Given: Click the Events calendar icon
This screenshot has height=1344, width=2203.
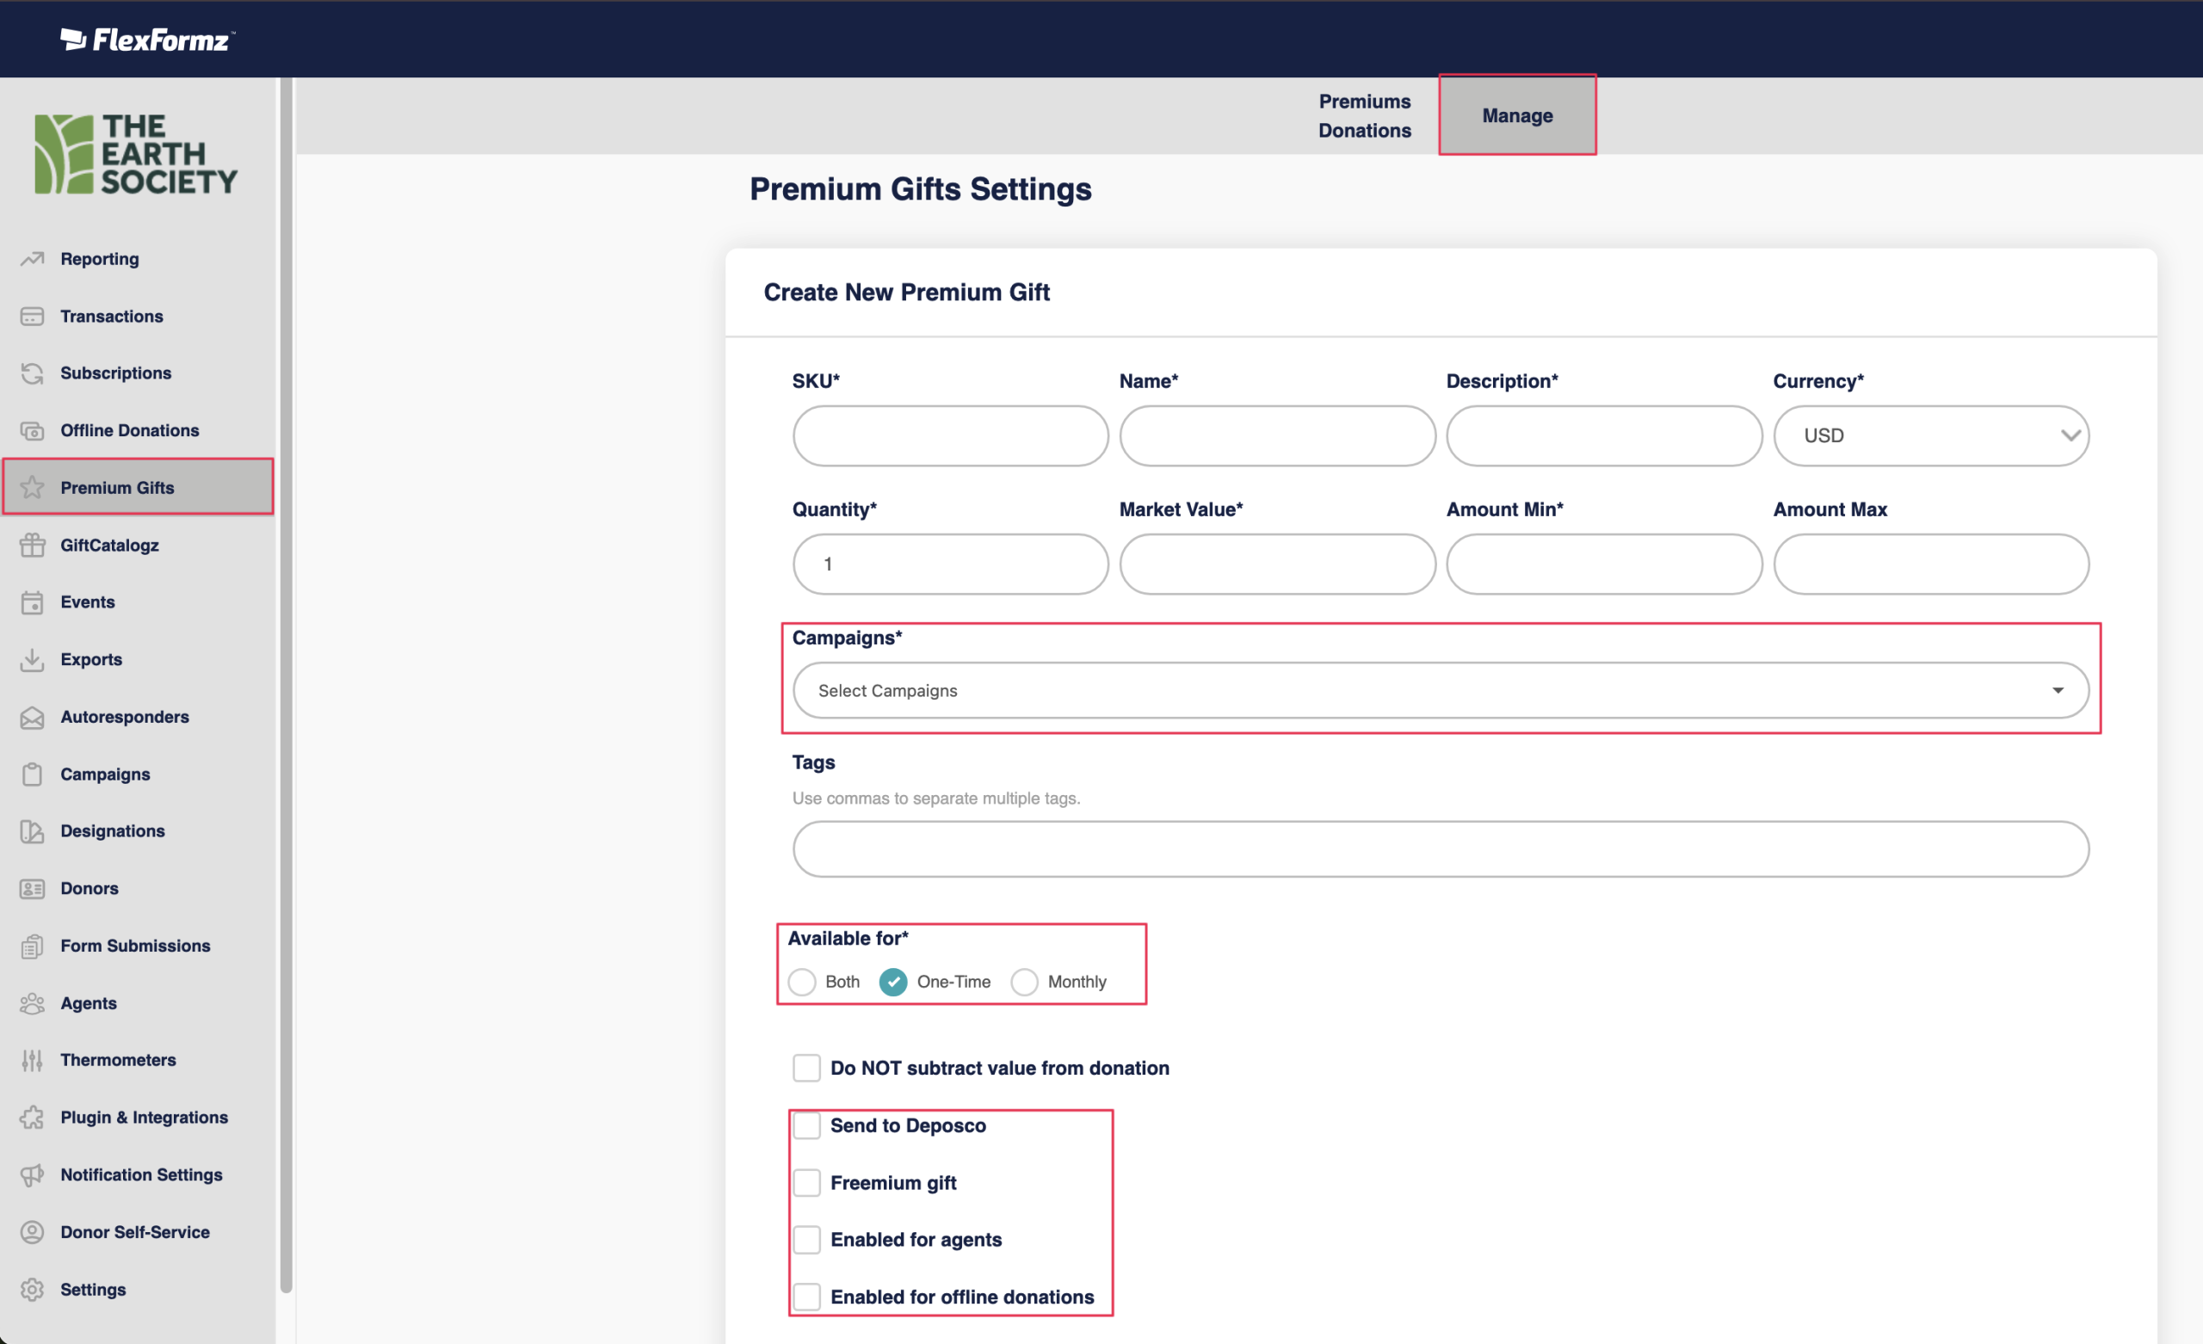Looking at the screenshot, I should click(32, 601).
